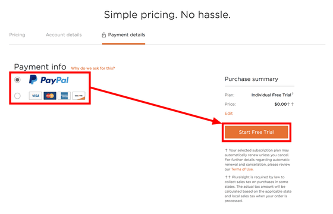Click the Start Free Trial button
This screenshot has height=214, width=333.
pyautogui.click(x=256, y=132)
